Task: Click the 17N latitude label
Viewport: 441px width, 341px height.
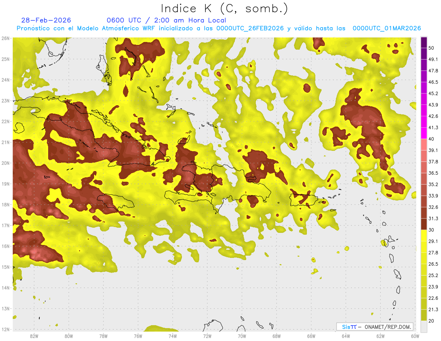Action: (6, 225)
